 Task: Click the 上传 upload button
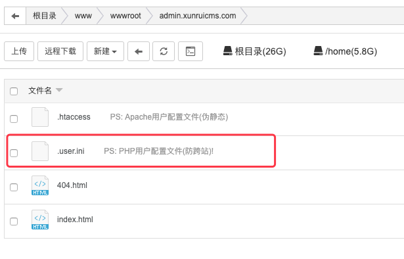[19, 51]
